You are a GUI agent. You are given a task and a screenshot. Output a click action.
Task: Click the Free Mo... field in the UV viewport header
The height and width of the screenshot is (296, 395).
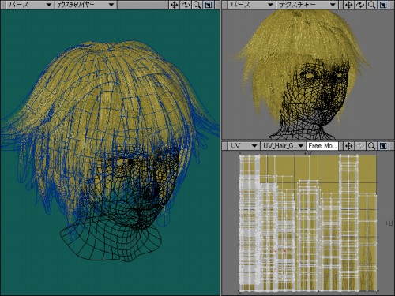322,146
